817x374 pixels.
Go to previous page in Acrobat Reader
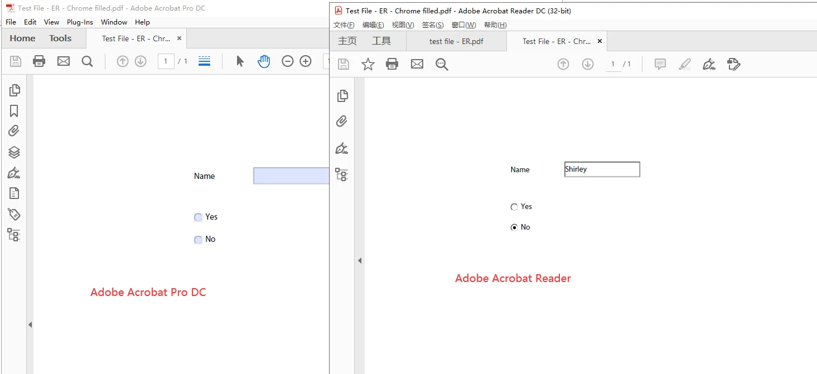tap(563, 64)
